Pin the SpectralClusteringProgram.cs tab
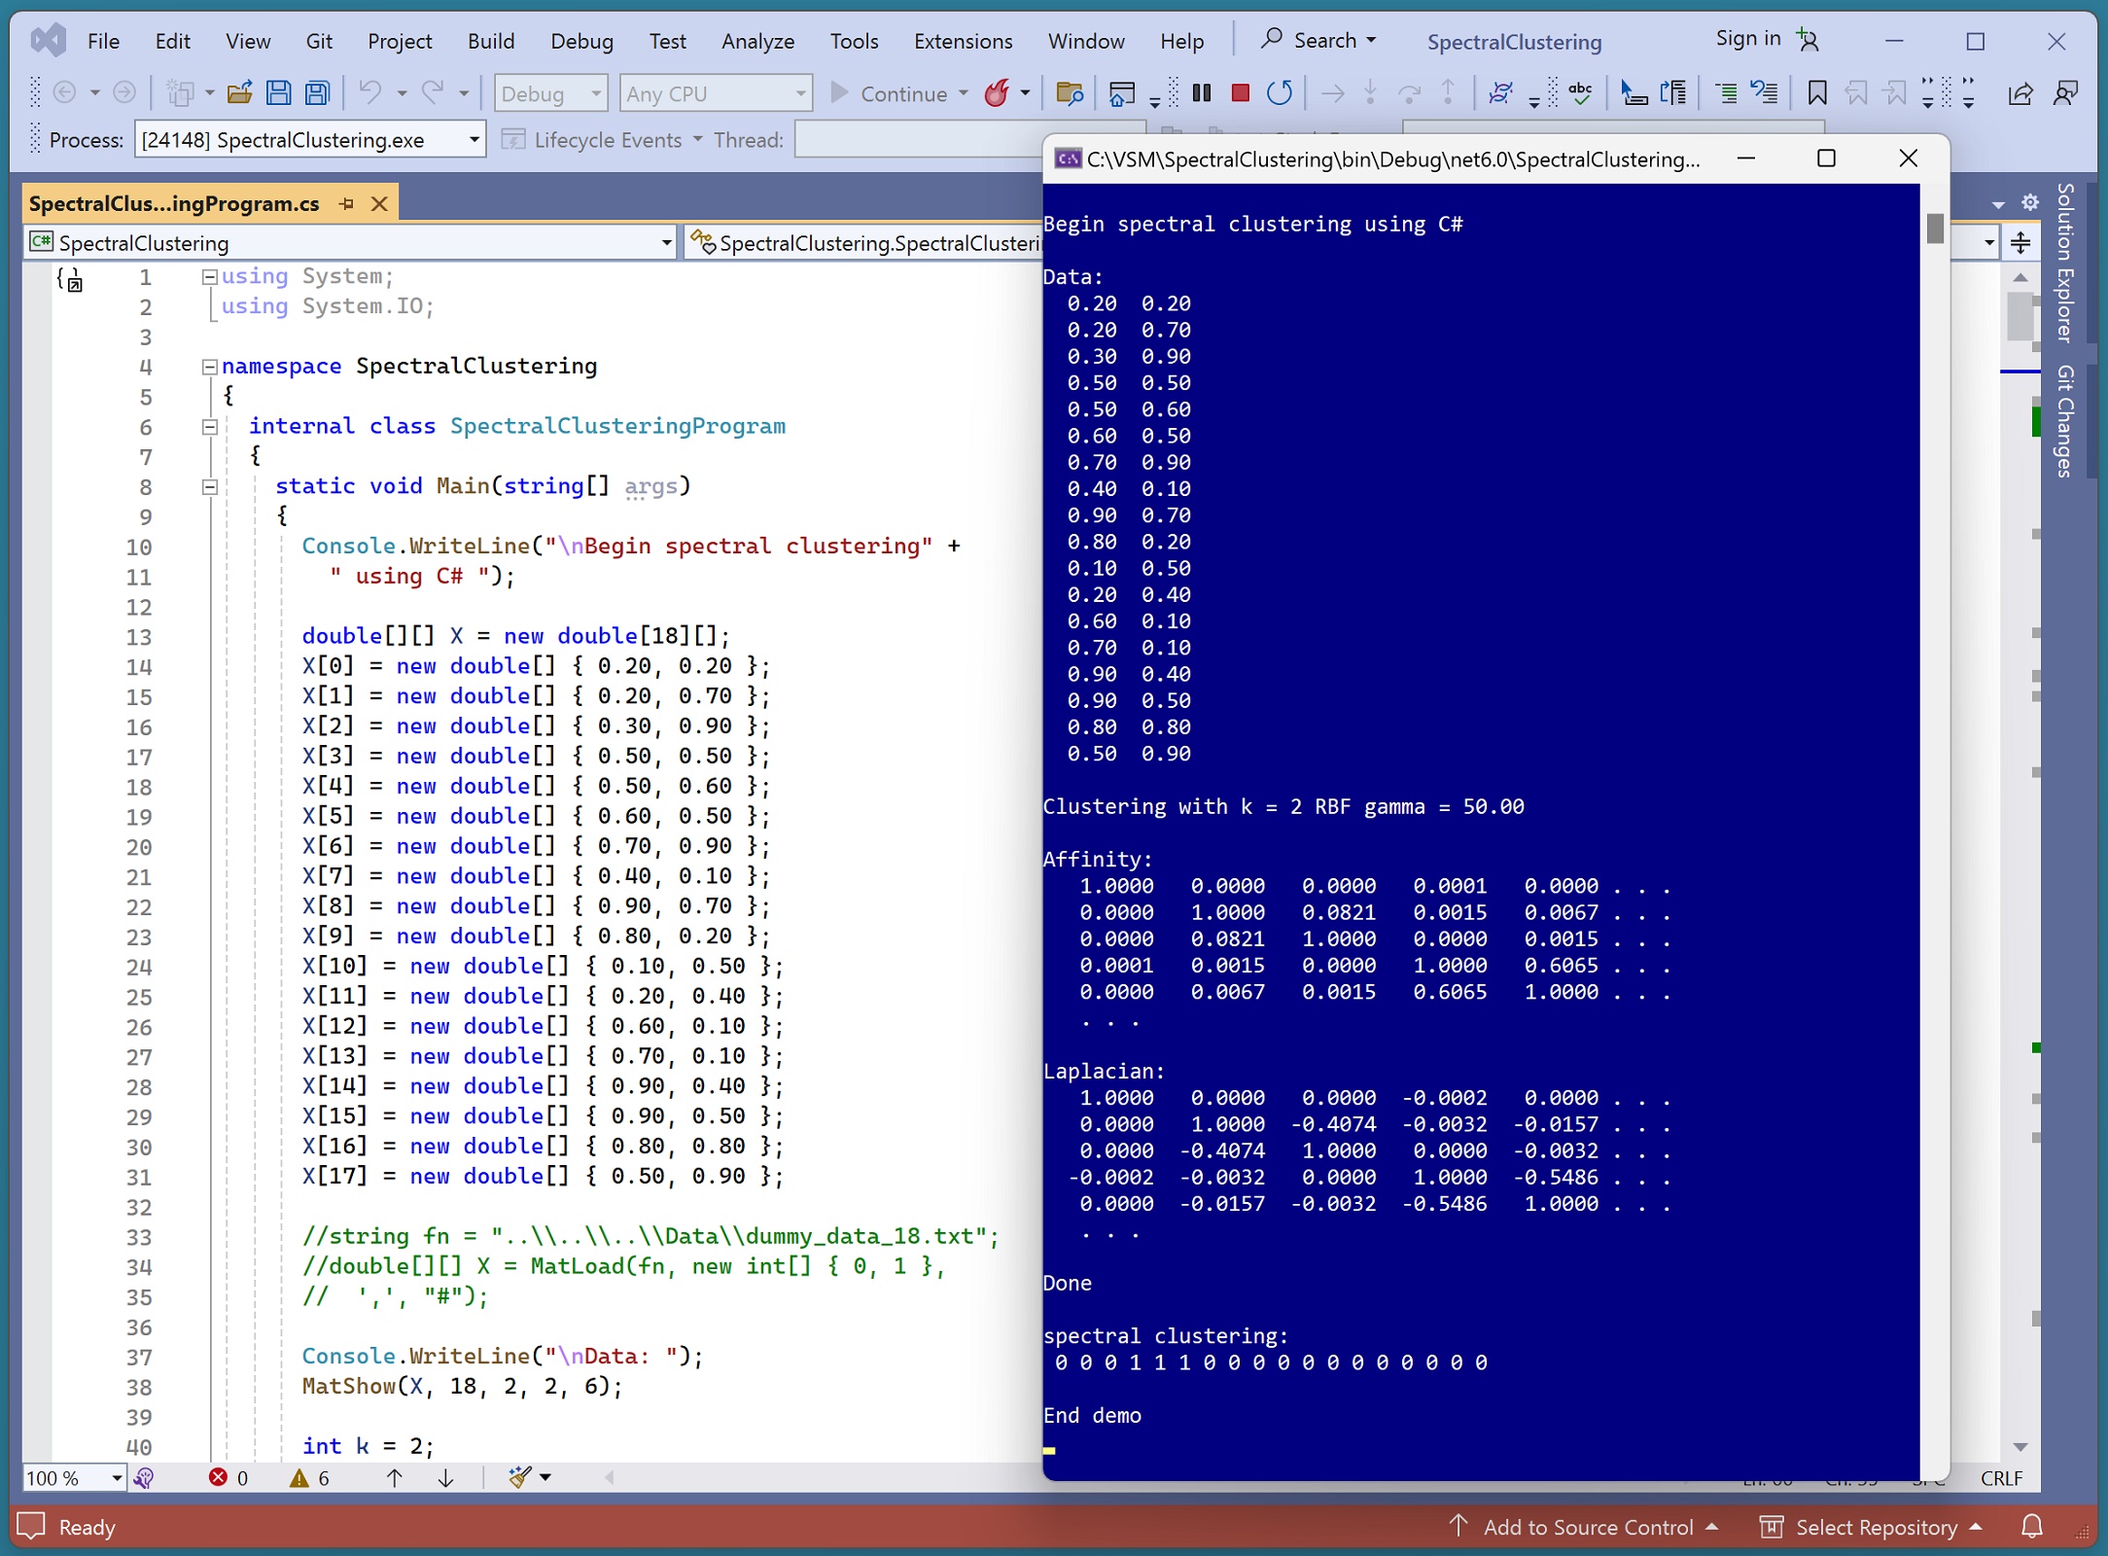Viewport: 2108px width, 1556px height. (x=347, y=204)
